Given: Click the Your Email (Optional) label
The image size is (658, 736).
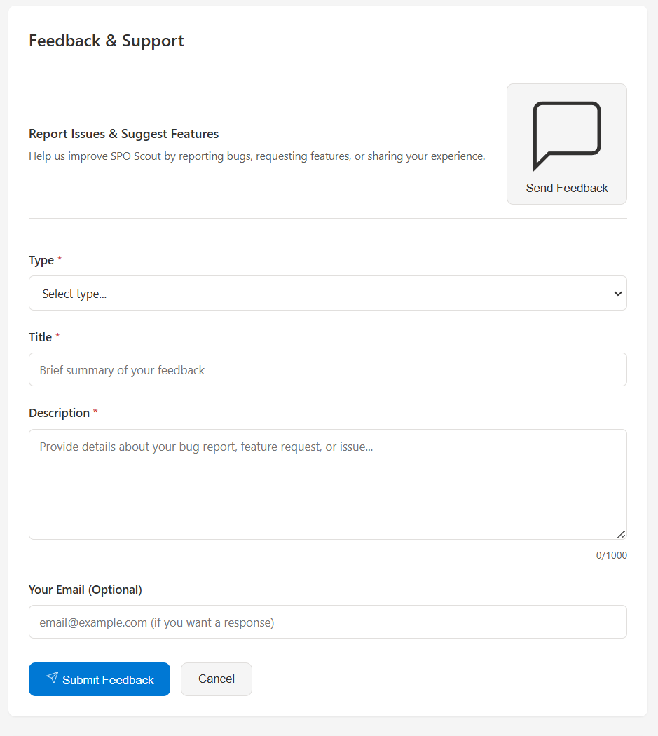Looking at the screenshot, I should pyautogui.click(x=85, y=590).
